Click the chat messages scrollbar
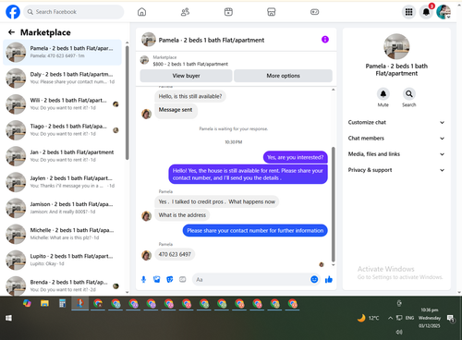This screenshot has width=462, height=340. coord(333,204)
